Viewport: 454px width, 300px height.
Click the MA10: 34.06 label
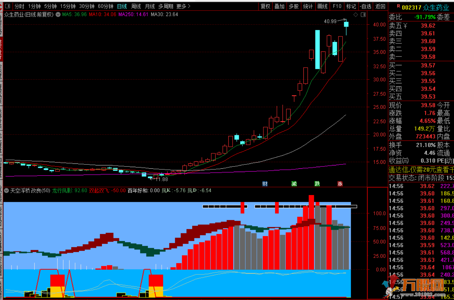click(102, 14)
